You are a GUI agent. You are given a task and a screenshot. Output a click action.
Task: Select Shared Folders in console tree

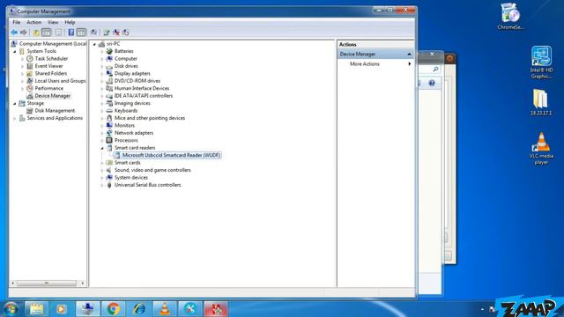51,73
